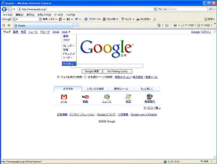Switch to the 便利なツール tab

click(x=121, y=89)
